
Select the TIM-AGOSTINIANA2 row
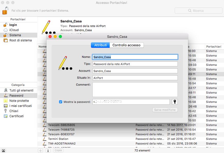(131, 143)
